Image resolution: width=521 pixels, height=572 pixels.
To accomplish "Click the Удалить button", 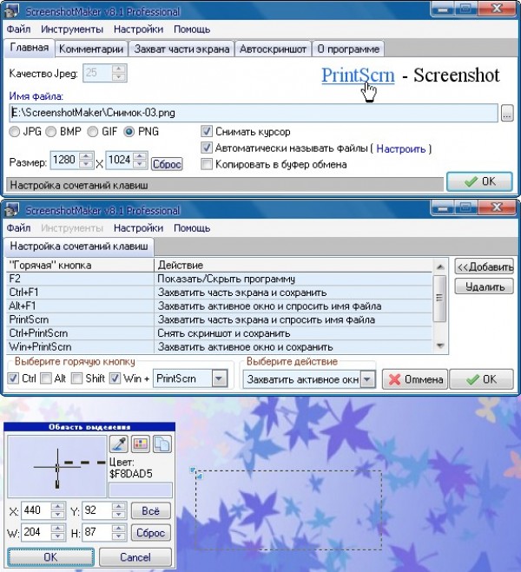I will (485, 286).
